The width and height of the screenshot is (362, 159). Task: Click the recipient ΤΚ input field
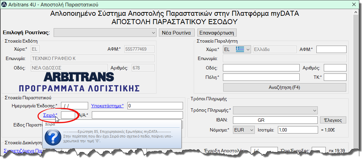[x=335, y=77]
